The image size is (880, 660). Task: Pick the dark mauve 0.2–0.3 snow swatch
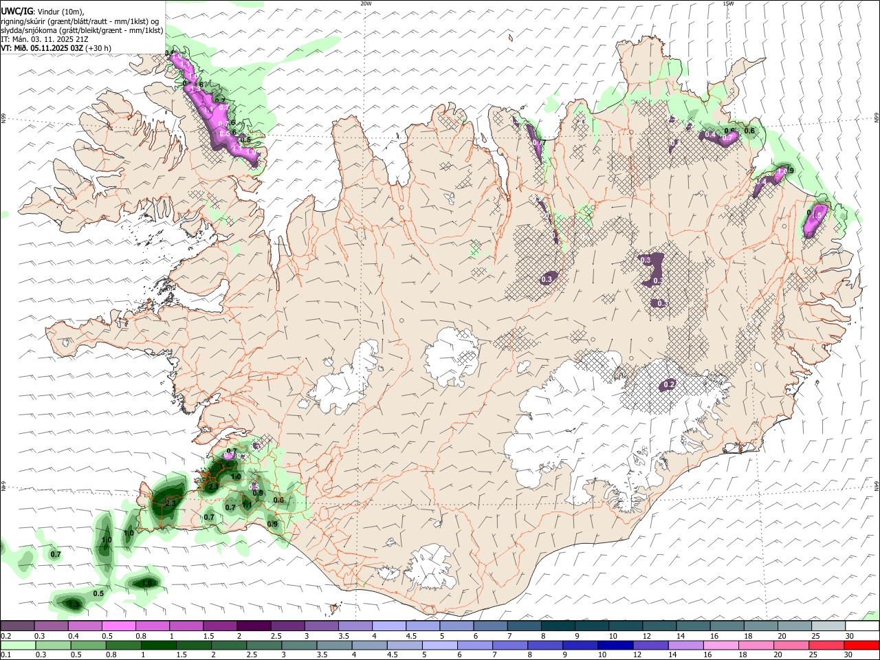click(x=17, y=626)
